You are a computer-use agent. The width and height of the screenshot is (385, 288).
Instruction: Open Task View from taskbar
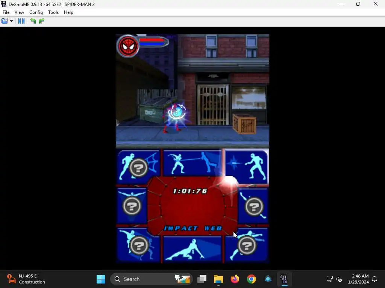point(202,279)
